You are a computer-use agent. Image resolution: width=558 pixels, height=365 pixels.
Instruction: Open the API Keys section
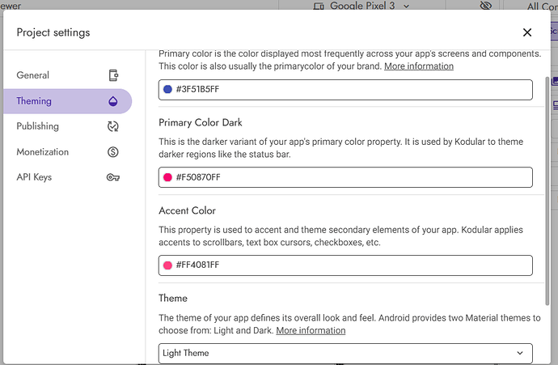pyautogui.click(x=34, y=177)
